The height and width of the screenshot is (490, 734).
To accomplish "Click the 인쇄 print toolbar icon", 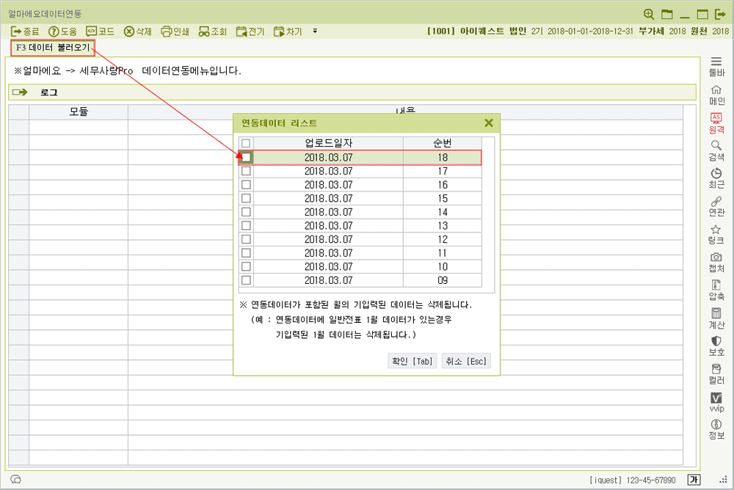I will click(x=175, y=32).
